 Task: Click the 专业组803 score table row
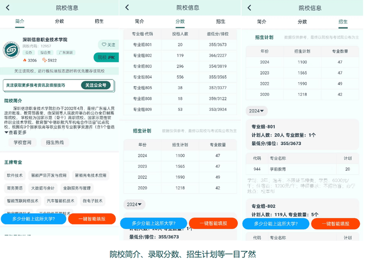pyautogui.click(x=180, y=66)
